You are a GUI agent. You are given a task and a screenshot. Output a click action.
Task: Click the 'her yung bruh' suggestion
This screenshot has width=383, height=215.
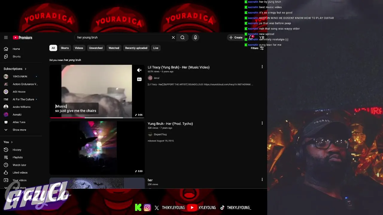(72, 60)
